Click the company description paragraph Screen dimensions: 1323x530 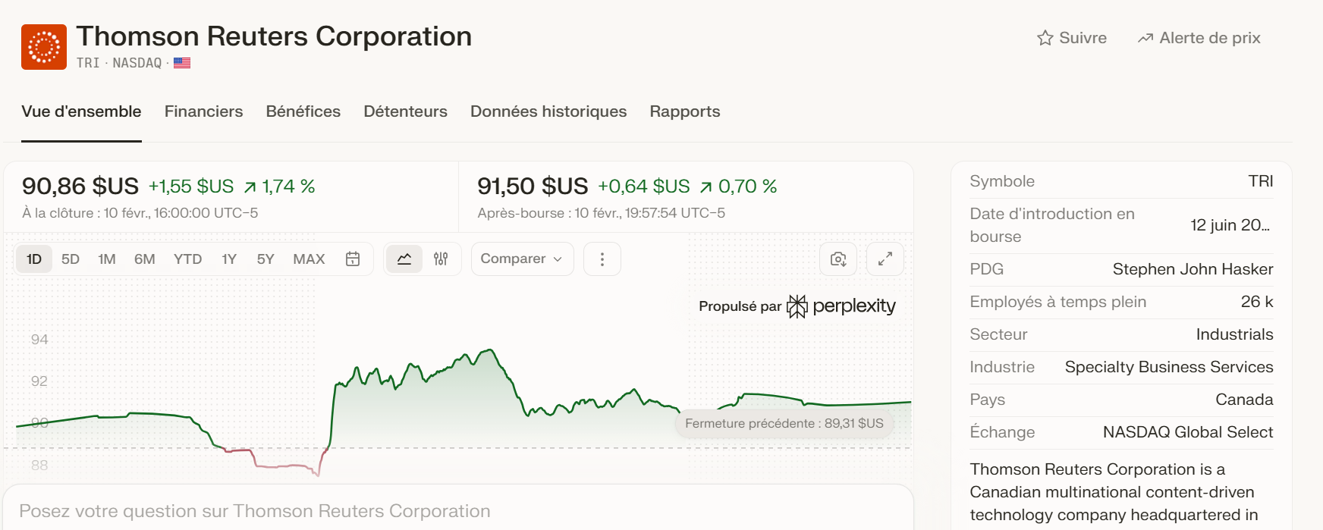(1114, 492)
